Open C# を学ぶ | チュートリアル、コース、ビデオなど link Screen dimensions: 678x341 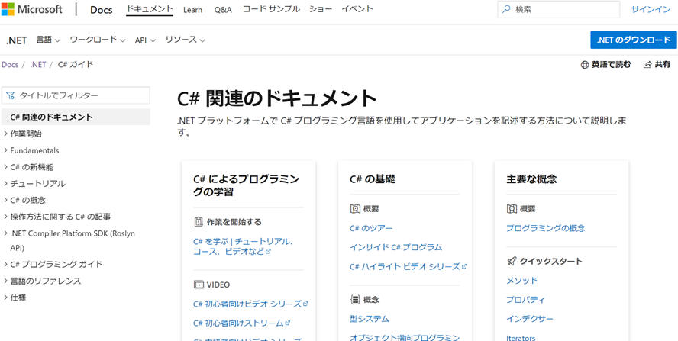(244, 246)
